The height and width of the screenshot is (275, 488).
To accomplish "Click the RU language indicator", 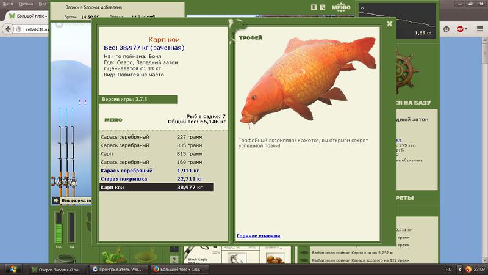I will point(448,269).
